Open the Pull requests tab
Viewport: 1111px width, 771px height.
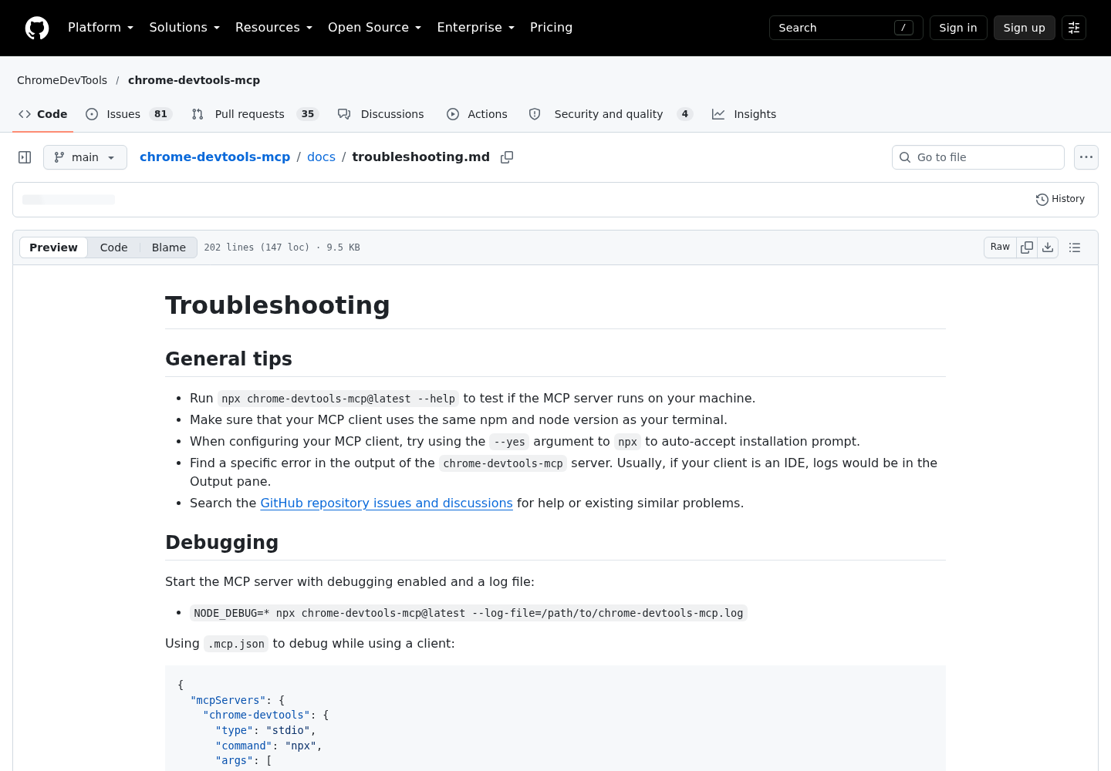click(255, 114)
